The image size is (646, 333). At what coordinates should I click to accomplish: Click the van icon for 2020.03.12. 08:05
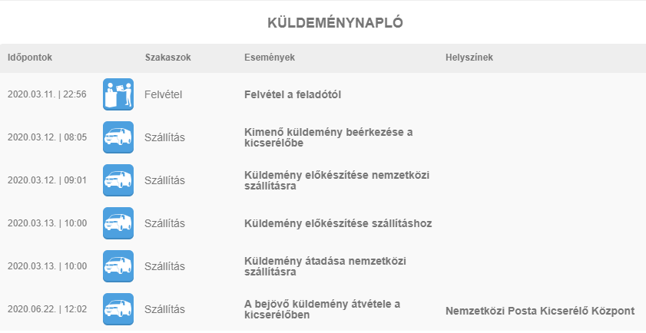[118, 137]
